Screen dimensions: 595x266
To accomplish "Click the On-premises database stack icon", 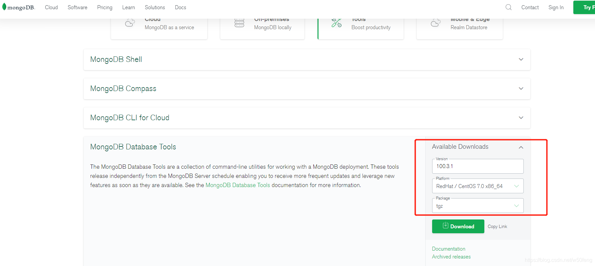I will coord(239,23).
